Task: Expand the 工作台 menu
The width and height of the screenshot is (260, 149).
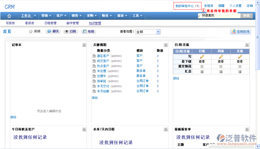Action: [29, 16]
